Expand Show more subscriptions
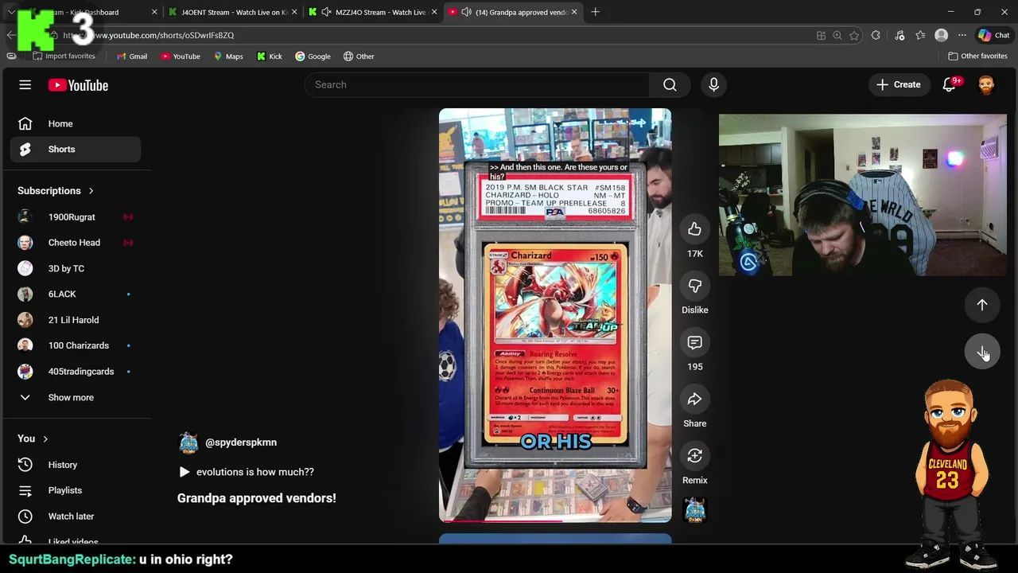Viewport: 1018px width, 573px height. click(76, 397)
